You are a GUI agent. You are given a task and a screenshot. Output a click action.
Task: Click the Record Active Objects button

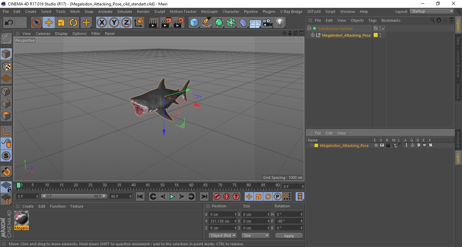[217, 196]
